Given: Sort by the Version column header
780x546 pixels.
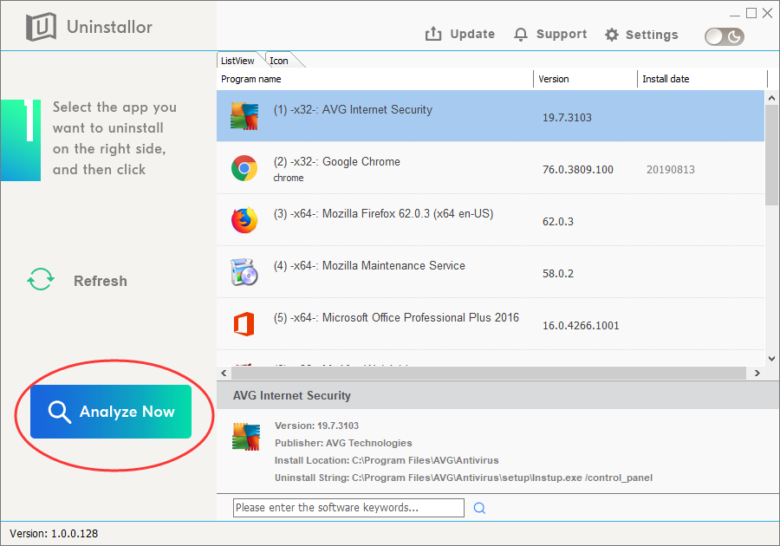Looking at the screenshot, I should point(586,79).
